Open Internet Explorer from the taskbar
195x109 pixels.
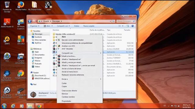point(13,106)
